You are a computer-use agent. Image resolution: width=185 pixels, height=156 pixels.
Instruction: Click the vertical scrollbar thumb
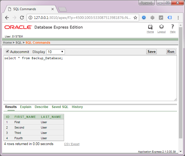point(180,83)
